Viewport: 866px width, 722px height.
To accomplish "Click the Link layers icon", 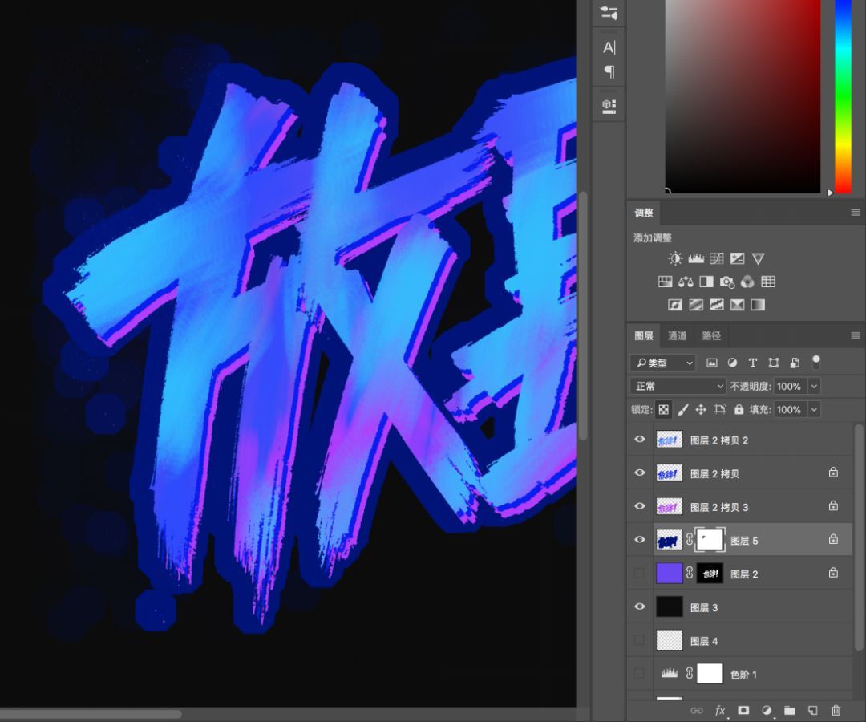I will [x=694, y=711].
